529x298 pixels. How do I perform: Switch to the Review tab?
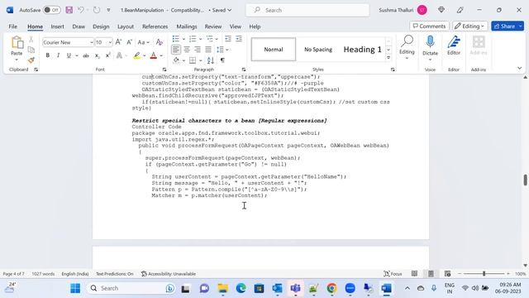coord(213,26)
